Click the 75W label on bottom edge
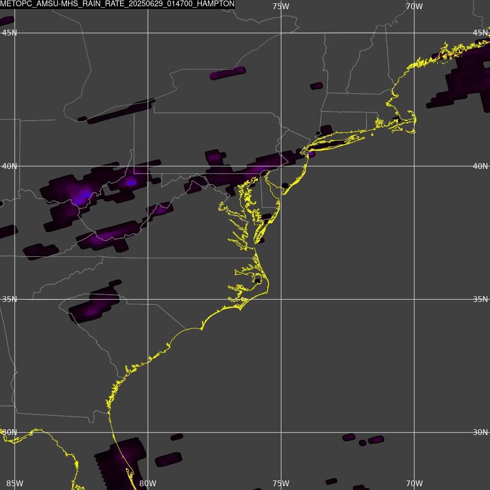The width and height of the screenshot is (490, 490). pyautogui.click(x=280, y=483)
